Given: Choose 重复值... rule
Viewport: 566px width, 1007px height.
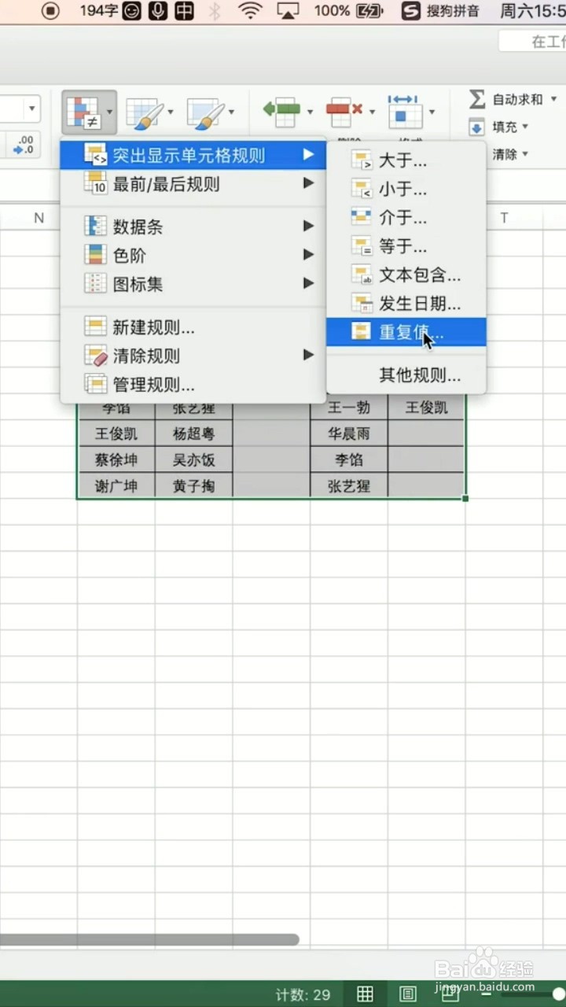Looking at the screenshot, I should coord(406,332).
